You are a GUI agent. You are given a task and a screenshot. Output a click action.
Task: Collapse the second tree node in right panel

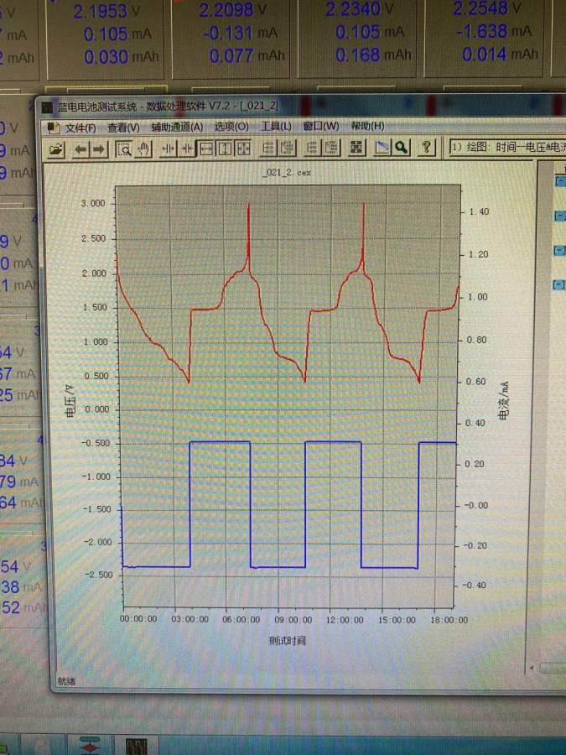click(558, 216)
